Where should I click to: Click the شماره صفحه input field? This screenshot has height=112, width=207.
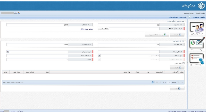37,56
